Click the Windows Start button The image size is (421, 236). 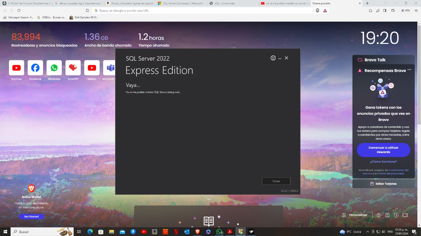click(x=5, y=232)
